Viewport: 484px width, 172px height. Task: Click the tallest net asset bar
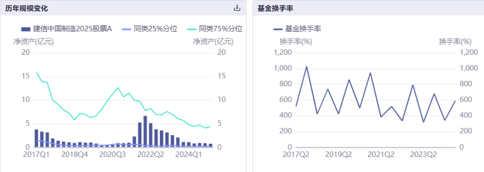click(x=145, y=131)
